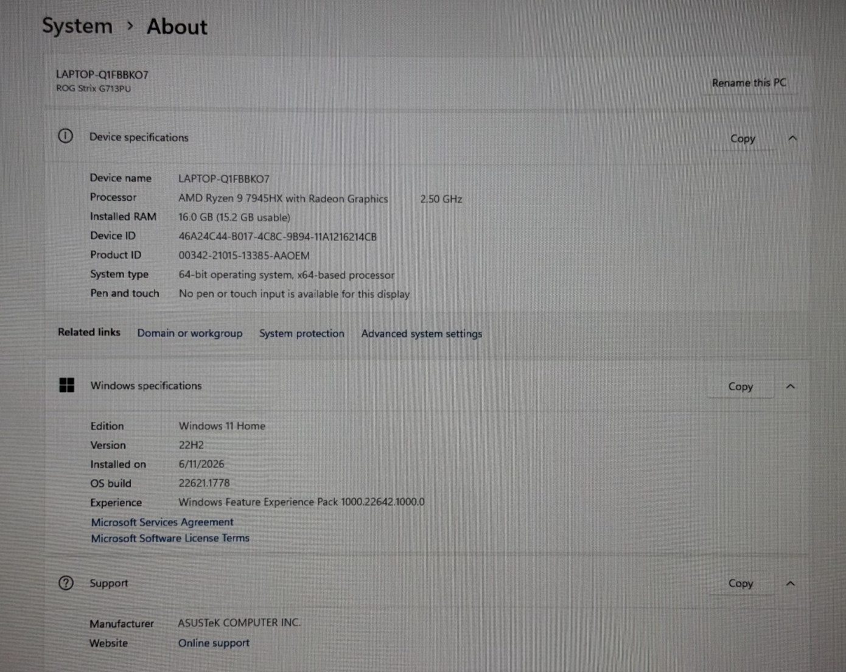Collapse the Support section chevron
This screenshot has height=672, width=846.
[x=791, y=583]
